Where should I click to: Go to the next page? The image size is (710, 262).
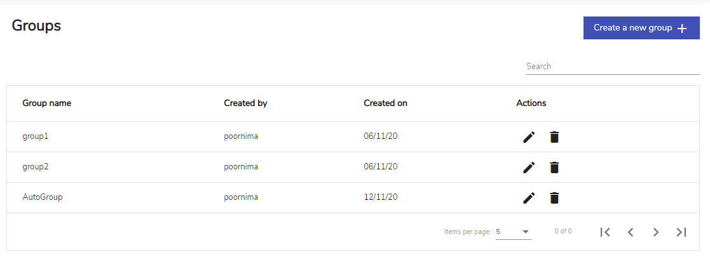click(x=656, y=232)
